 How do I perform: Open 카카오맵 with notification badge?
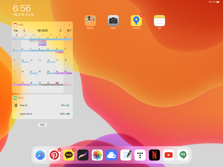(136, 21)
